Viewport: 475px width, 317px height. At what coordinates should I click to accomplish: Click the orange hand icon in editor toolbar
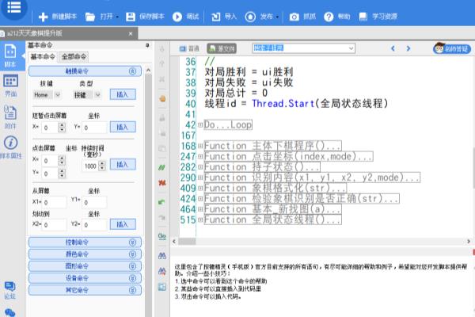(x=162, y=98)
